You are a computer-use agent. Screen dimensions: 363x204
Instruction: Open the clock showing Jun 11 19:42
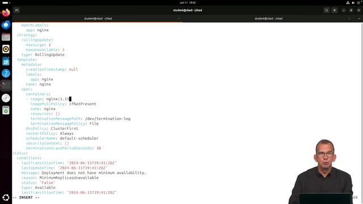point(188,3)
